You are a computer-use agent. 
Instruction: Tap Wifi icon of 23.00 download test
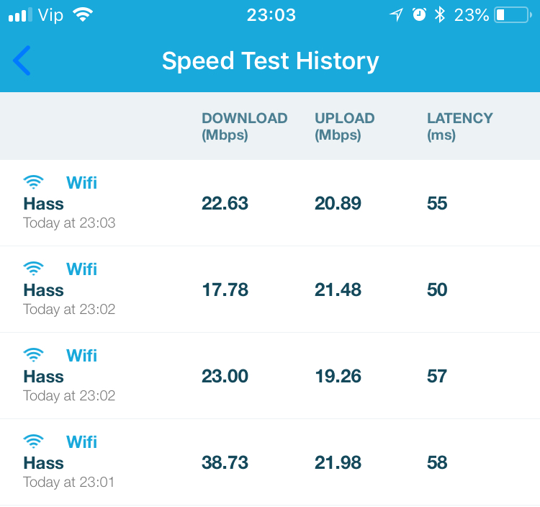click(x=33, y=355)
